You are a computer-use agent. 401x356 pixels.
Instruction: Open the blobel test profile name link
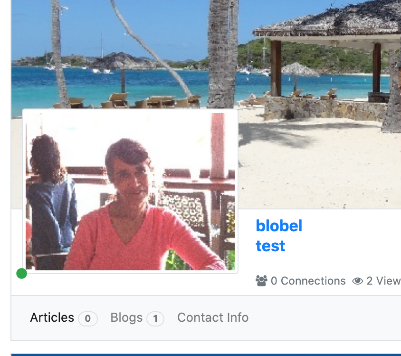pos(279,236)
